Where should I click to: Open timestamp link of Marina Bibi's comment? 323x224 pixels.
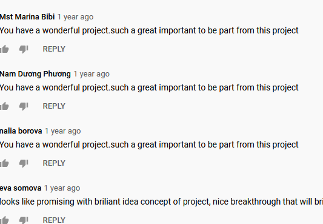point(75,17)
